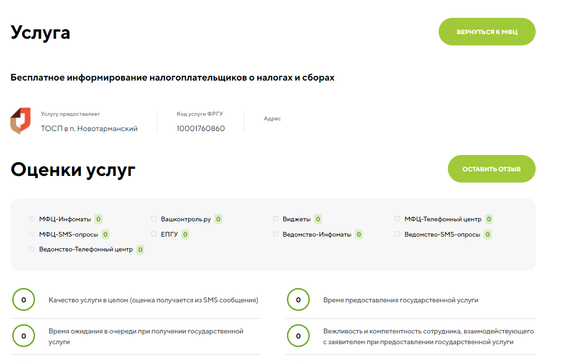Click provider name ТОСП в п. Новотарманский
Image resolution: width=575 pixels, height=361 pixels.
click(89, 128)
